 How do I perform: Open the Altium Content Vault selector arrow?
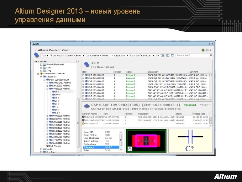[35, 50]
